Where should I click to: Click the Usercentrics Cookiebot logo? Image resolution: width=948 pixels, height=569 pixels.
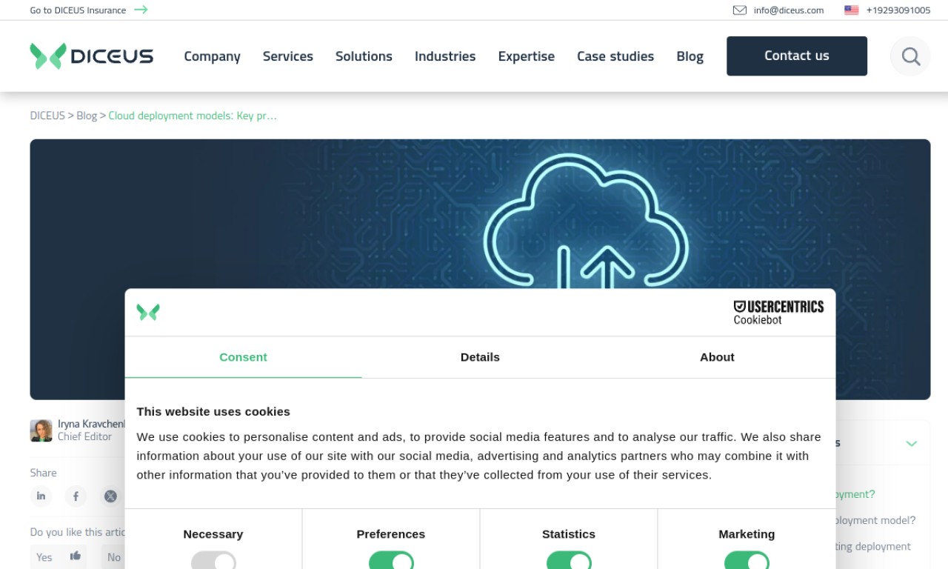(778, 313)
